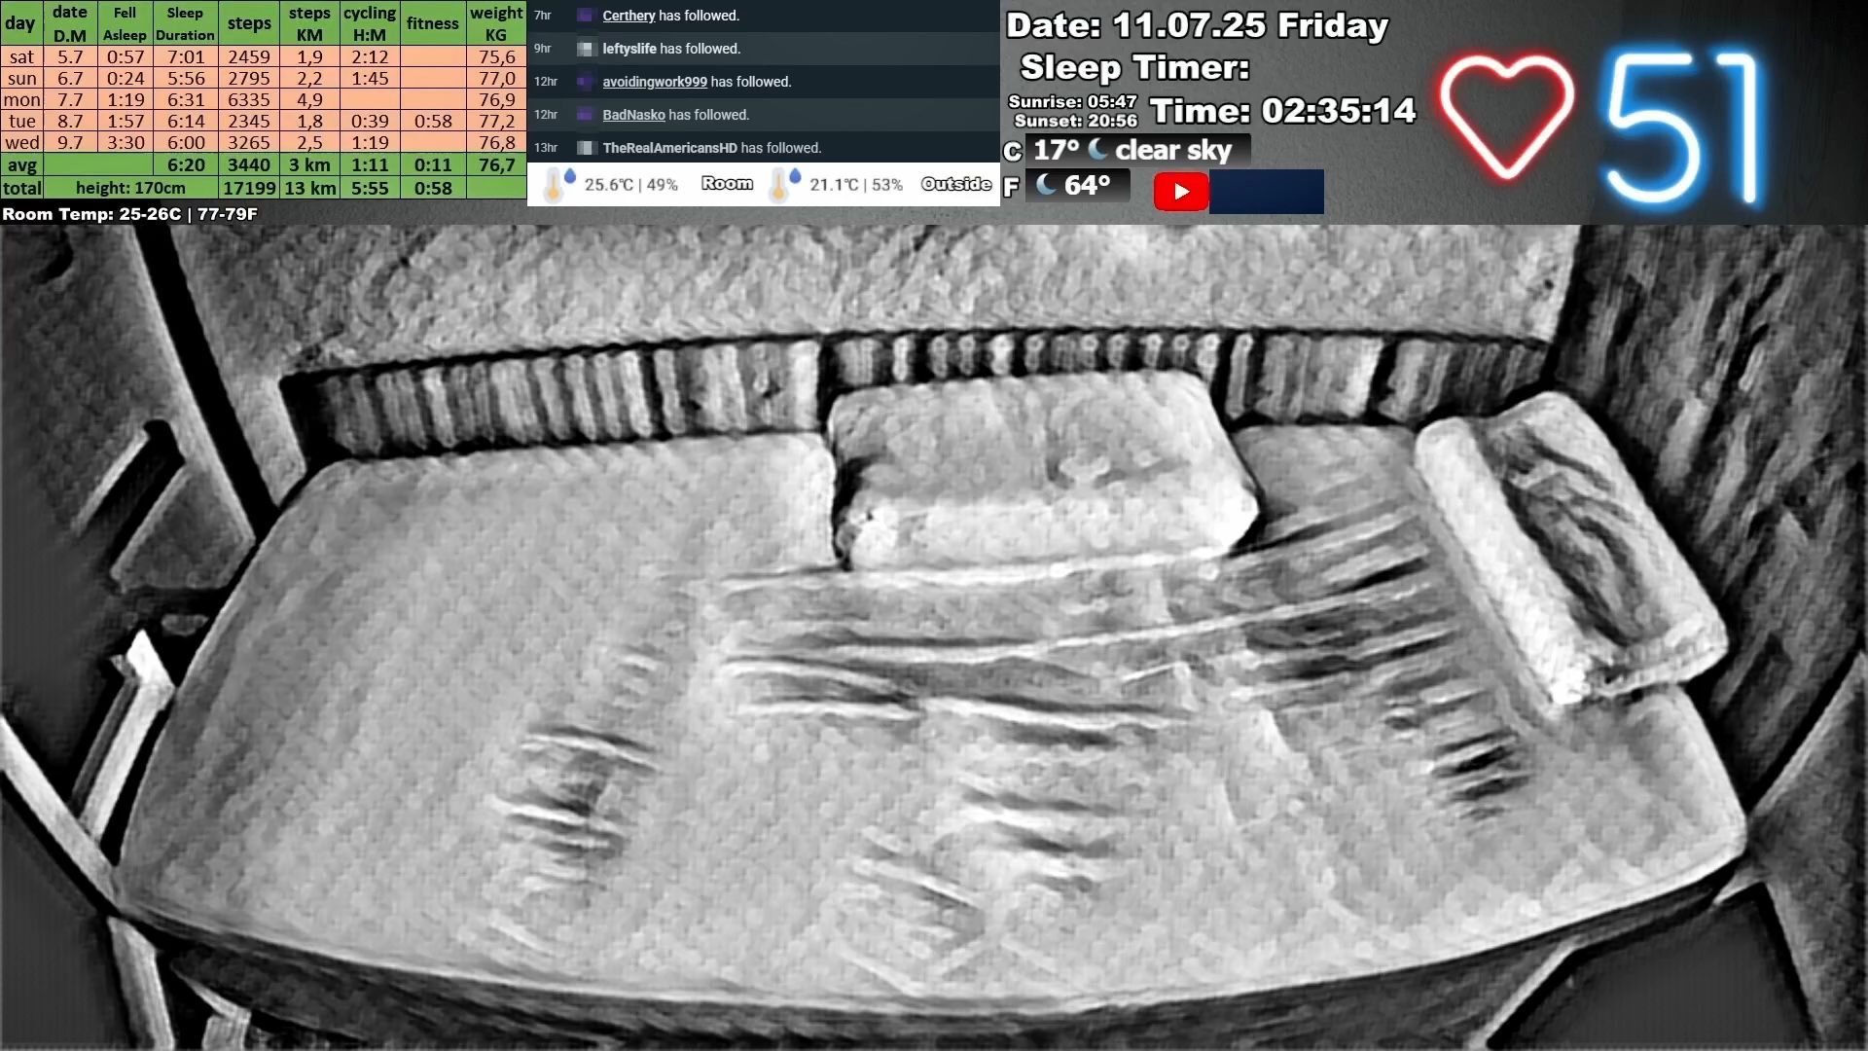Click the 'Date: 11.07.25 Friday' text
The height and width of the screenshot is (1051, 1868).
pyautogui.click(x=1197, y=25)
